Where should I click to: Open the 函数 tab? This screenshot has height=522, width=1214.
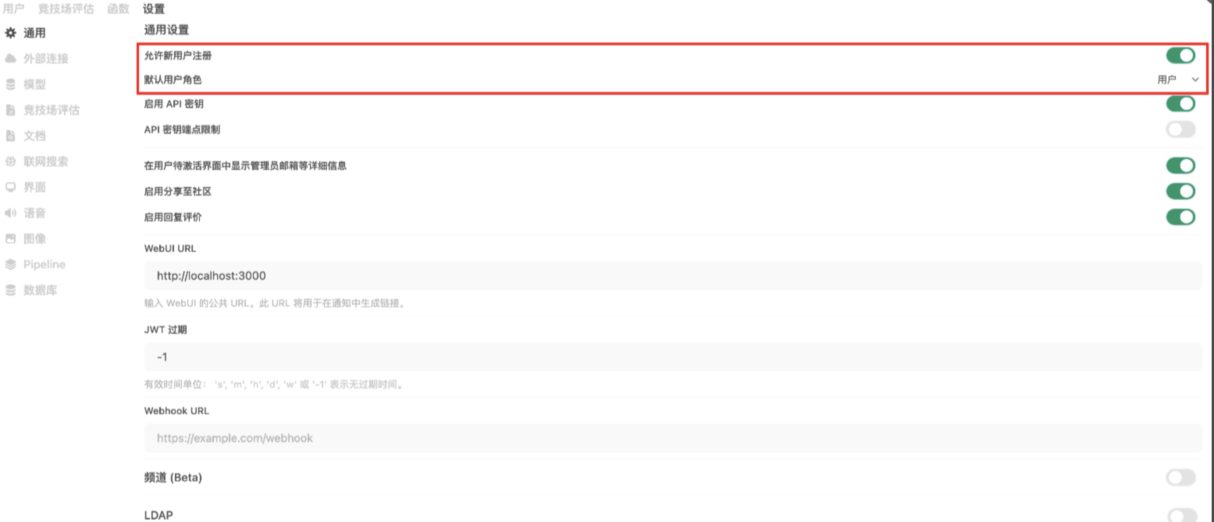click(118, 9)
